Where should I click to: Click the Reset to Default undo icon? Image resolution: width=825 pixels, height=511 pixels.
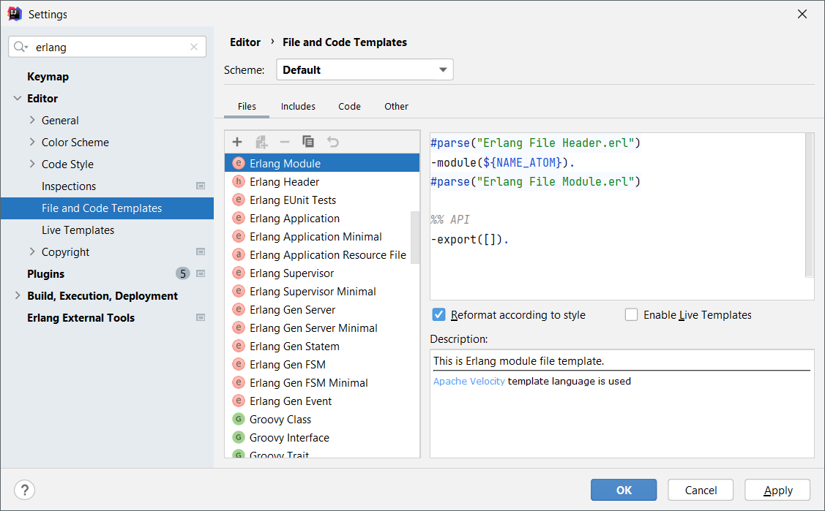coord(332,142)
